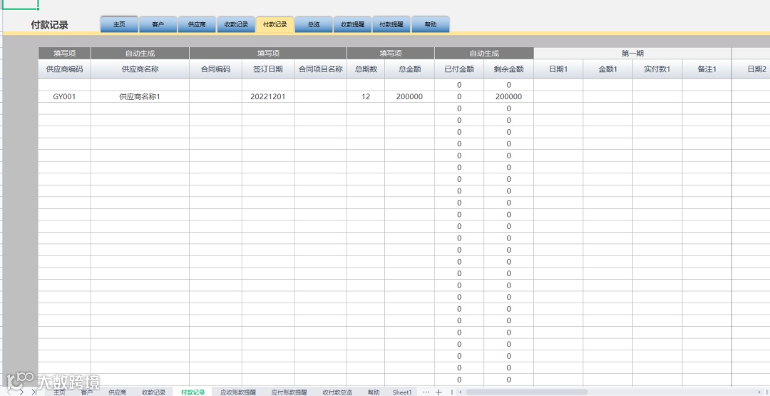Switch to the 应付账款提醒 sheet tab
Image resolution: width=770 pixels, height=396 pixels.
click(x=289, y=392)
